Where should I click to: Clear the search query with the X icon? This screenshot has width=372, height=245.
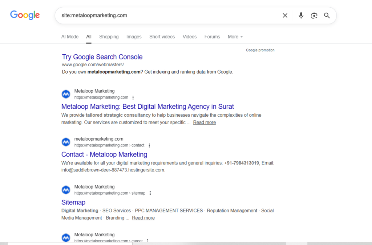285,16
